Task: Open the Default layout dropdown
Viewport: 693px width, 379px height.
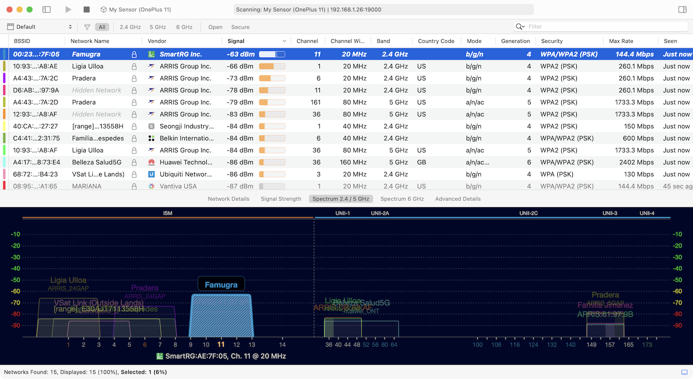Action: pyautogui.click(x=40, y=27)
